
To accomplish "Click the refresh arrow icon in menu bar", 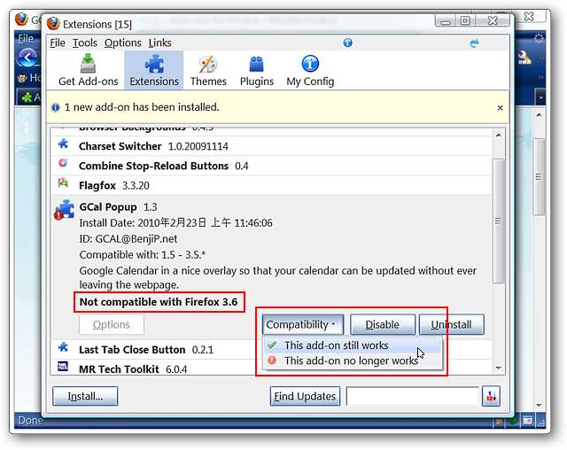I will 475,43.
